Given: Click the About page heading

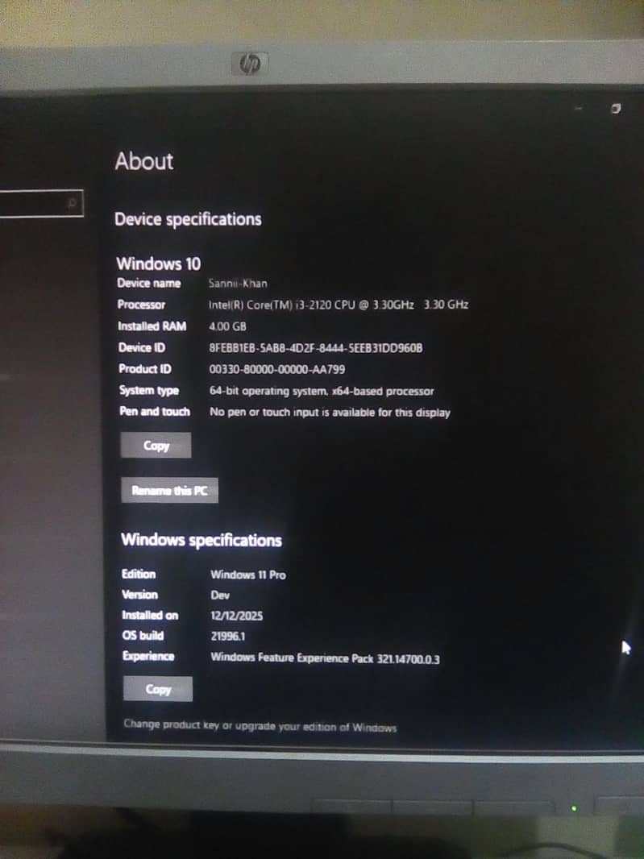Looking at the screenshot, I should [144, 161].
